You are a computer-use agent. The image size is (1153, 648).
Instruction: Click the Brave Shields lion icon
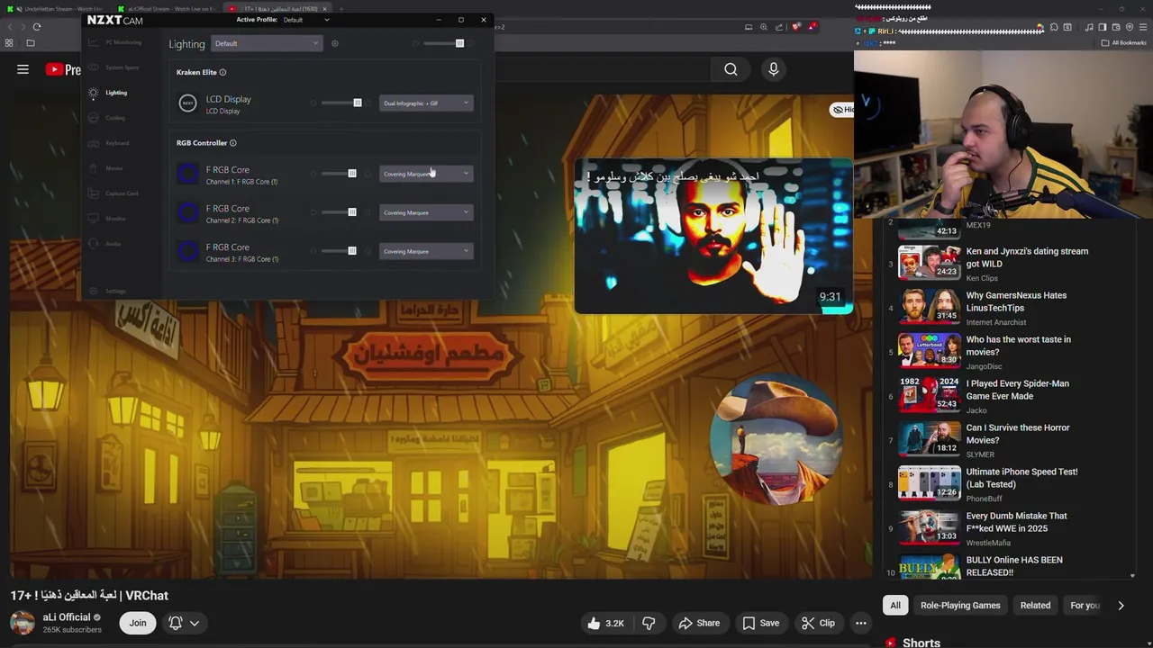[795, 27]
